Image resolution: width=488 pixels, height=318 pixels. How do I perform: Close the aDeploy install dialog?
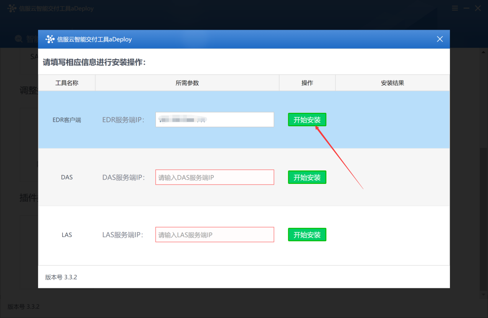coord(440,39)
